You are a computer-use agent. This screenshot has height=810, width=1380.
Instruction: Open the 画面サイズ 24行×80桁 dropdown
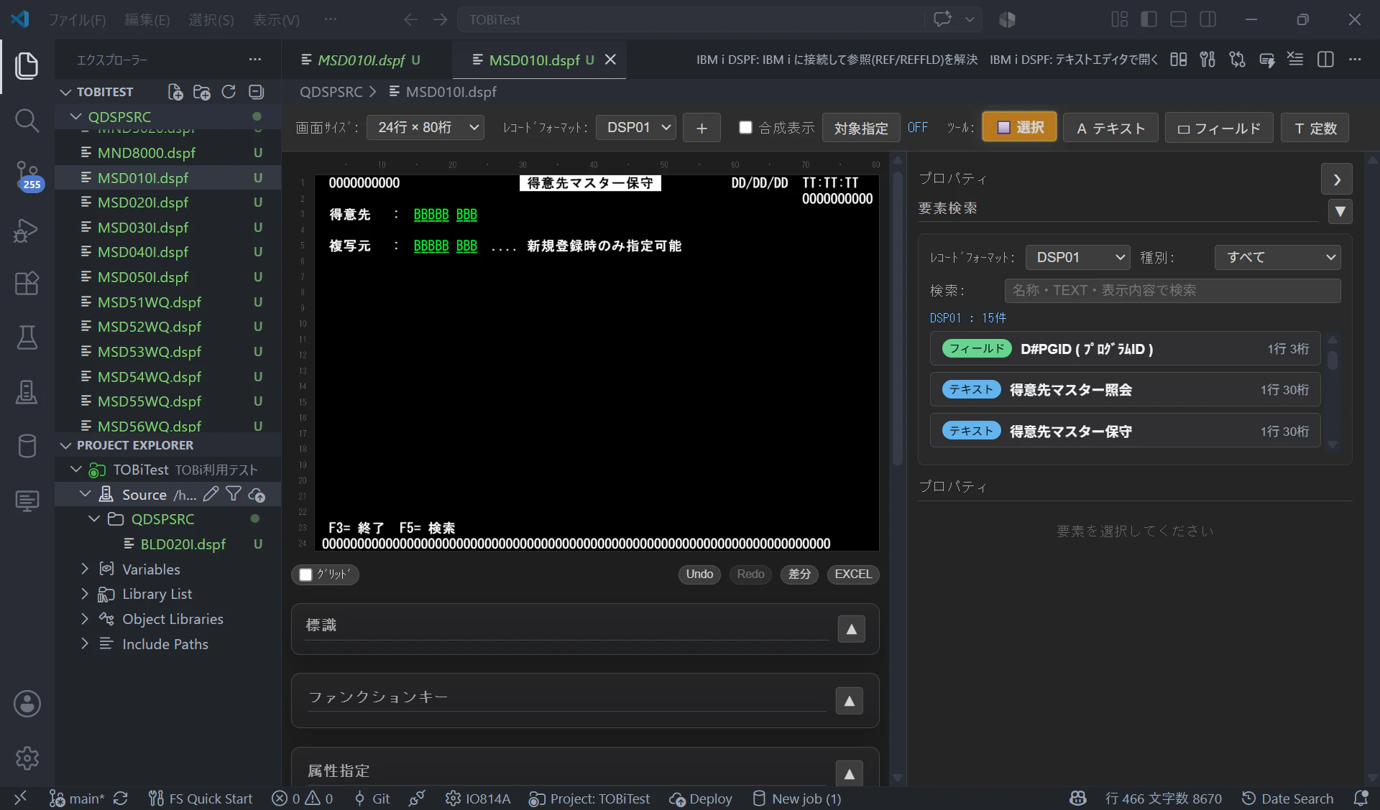click(x=425, y=128)
